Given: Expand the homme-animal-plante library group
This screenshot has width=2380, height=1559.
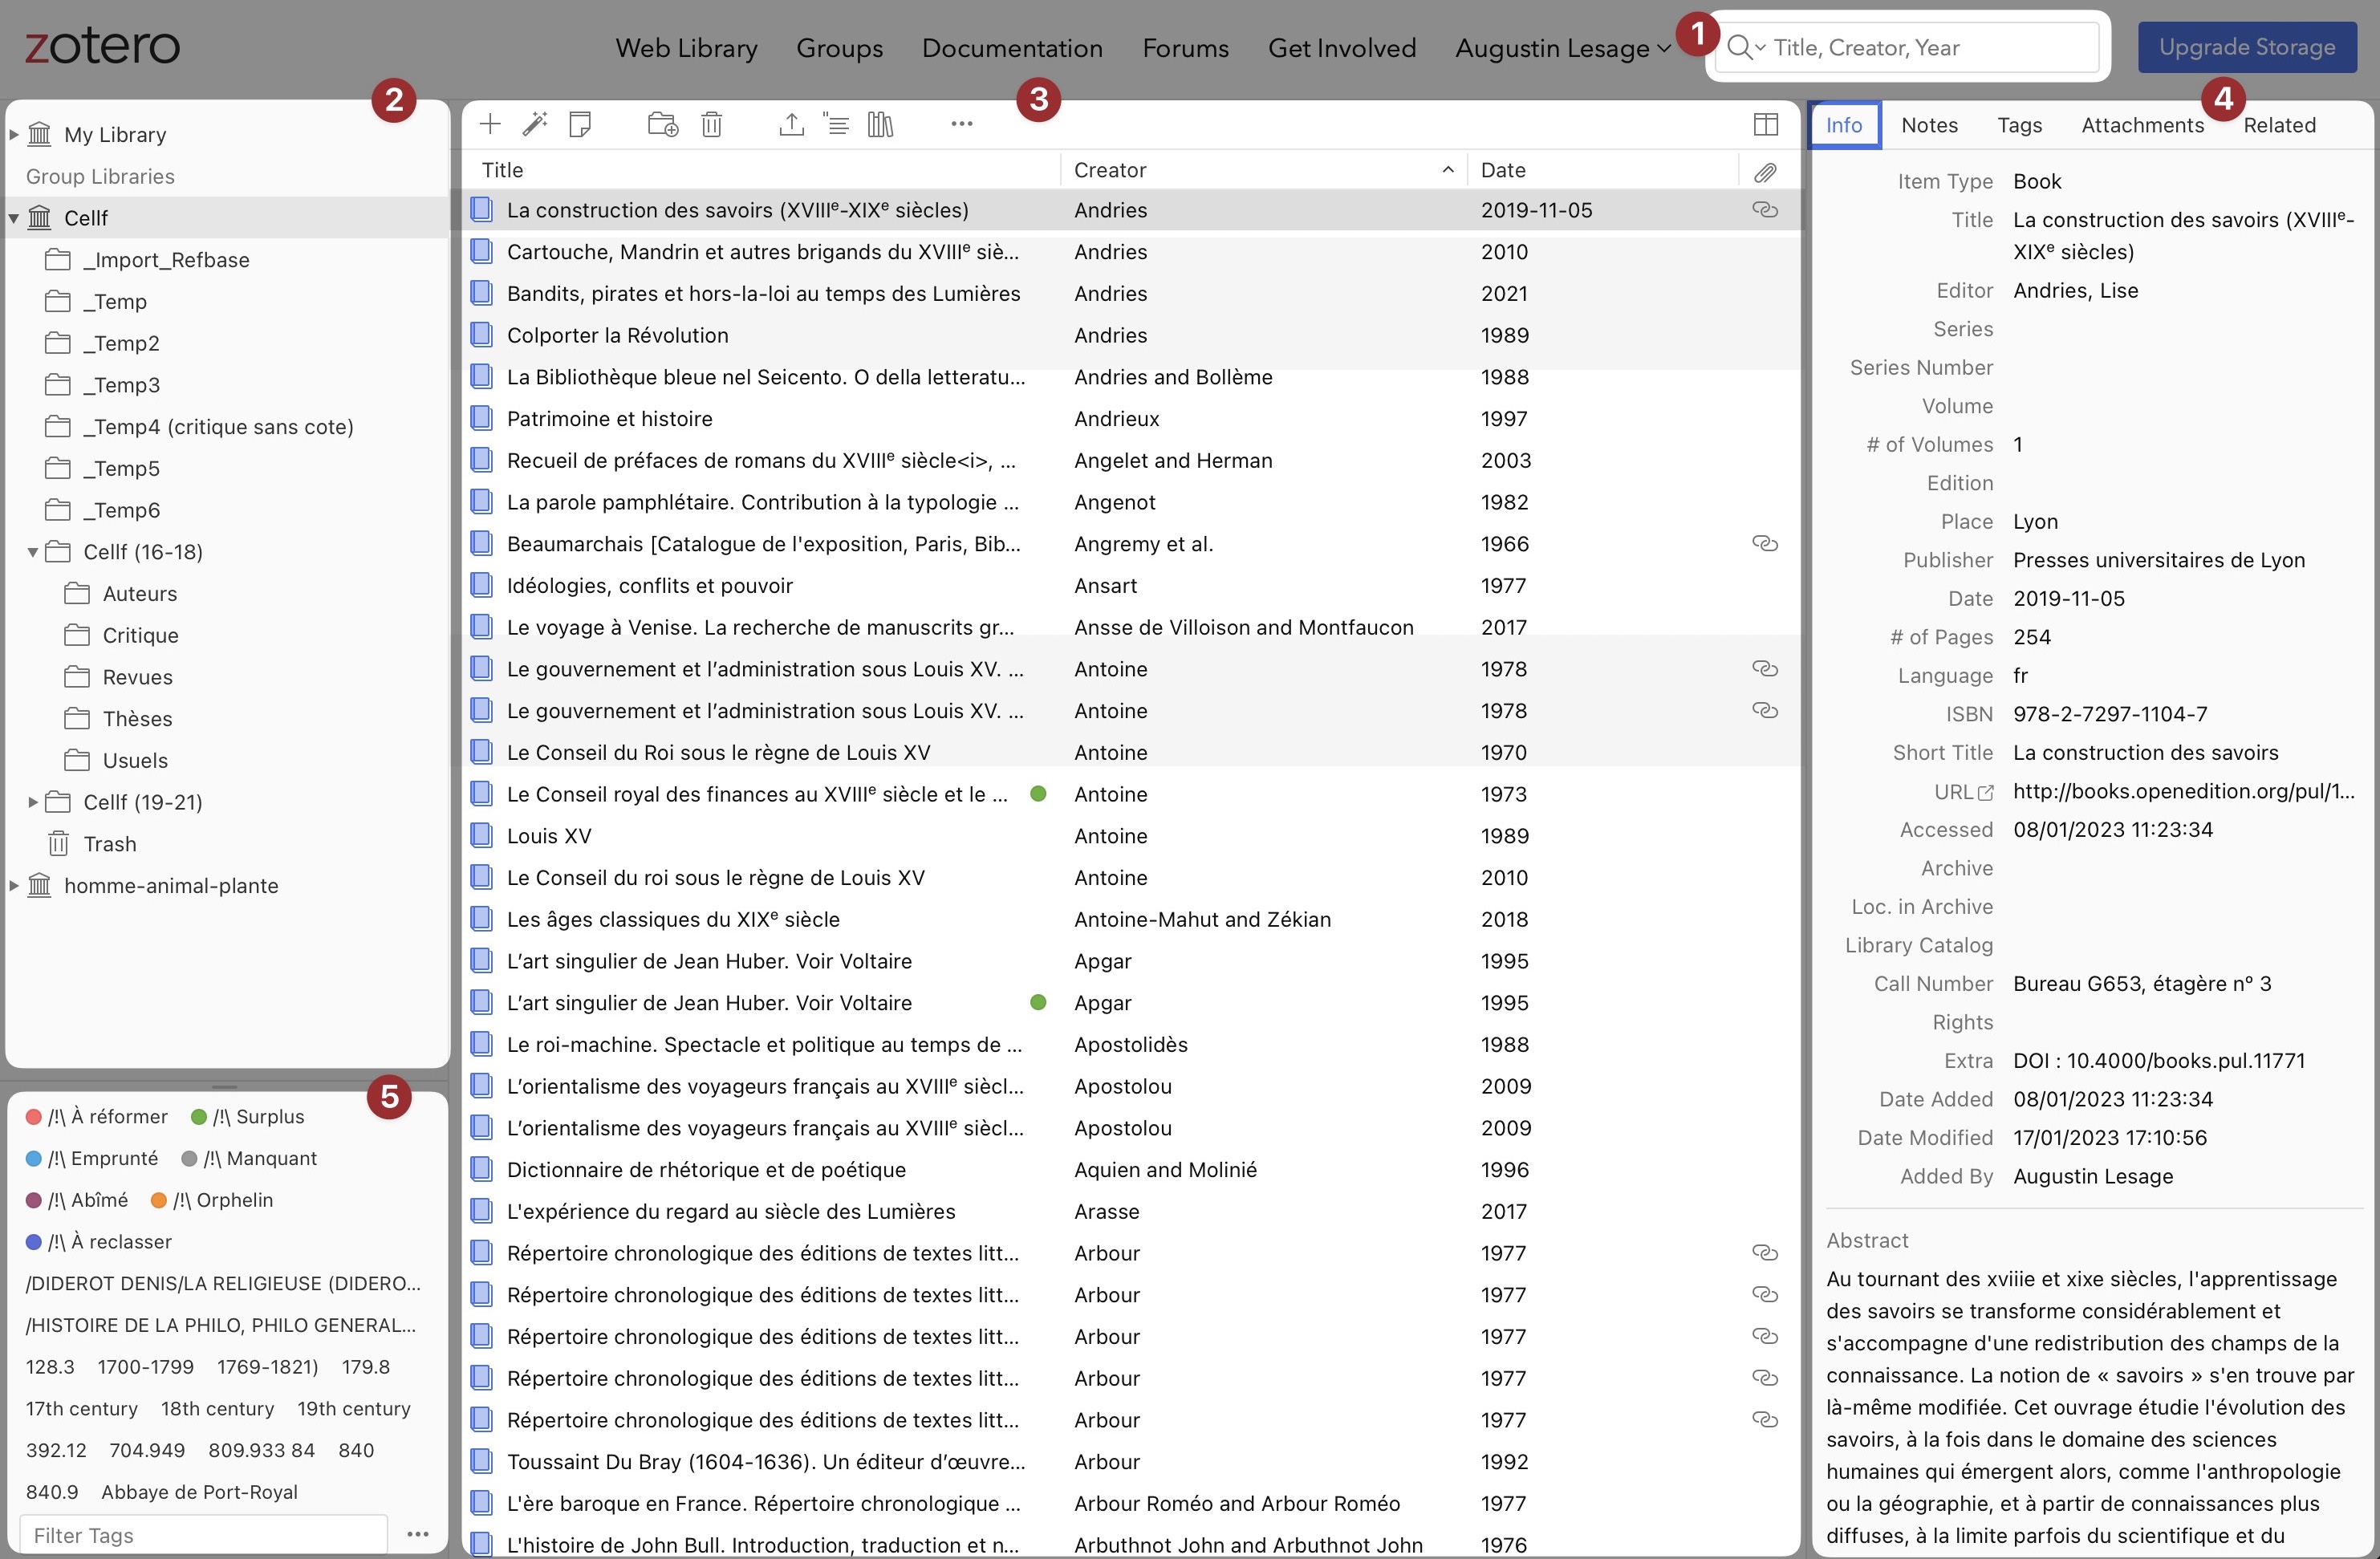Looking at the screenshot, I should pos(18,886).
